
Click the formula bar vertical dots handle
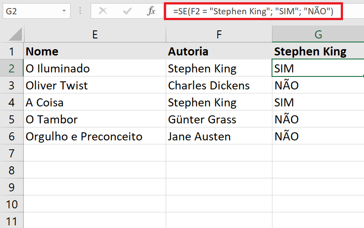[x=80, y=11]
